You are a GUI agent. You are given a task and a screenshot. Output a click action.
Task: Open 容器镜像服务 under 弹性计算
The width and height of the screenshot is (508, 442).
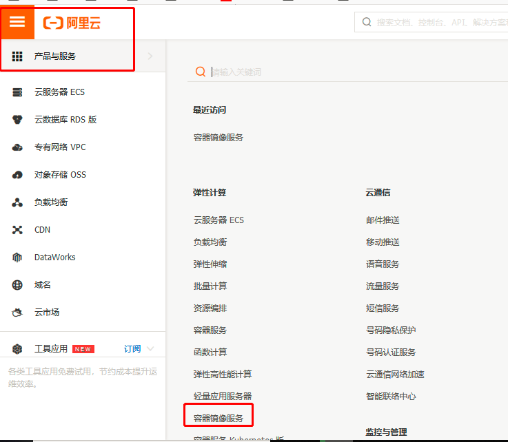pos(219,419)
